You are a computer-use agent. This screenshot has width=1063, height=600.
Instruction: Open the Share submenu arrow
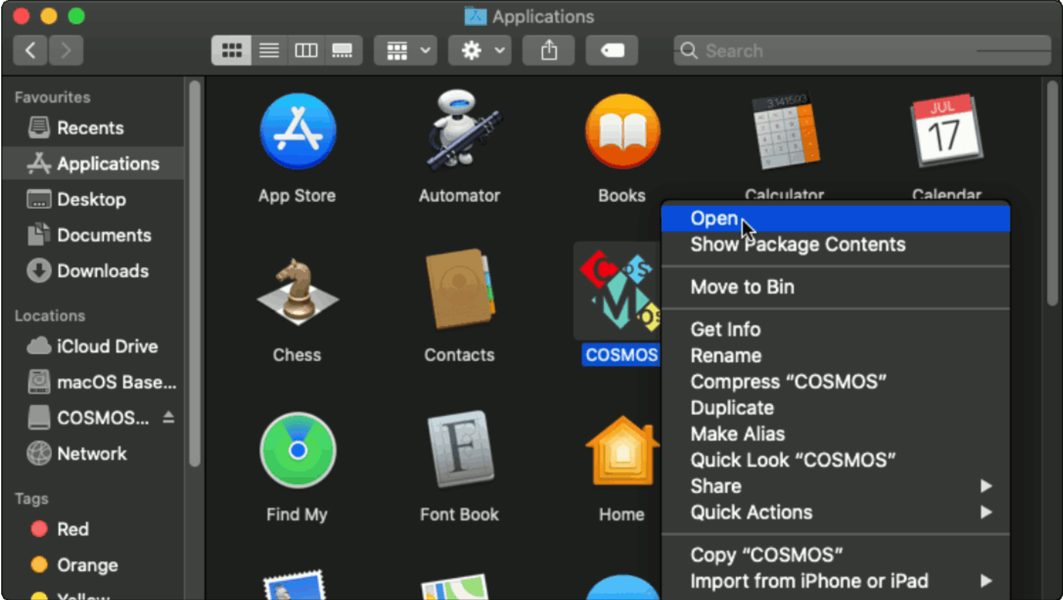[986, 486]
